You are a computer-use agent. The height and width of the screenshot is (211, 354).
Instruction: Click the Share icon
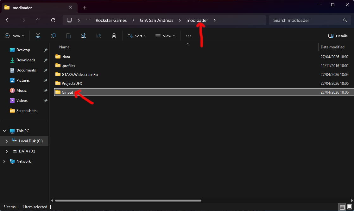click(99, 36)
